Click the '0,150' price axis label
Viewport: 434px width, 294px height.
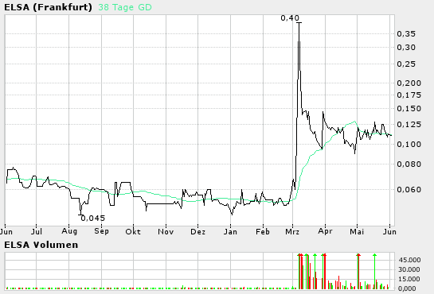pos(409,109)
